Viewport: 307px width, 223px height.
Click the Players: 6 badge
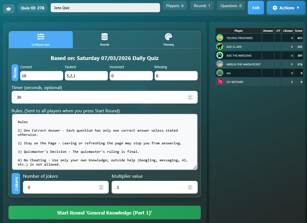tap(174, 5)
